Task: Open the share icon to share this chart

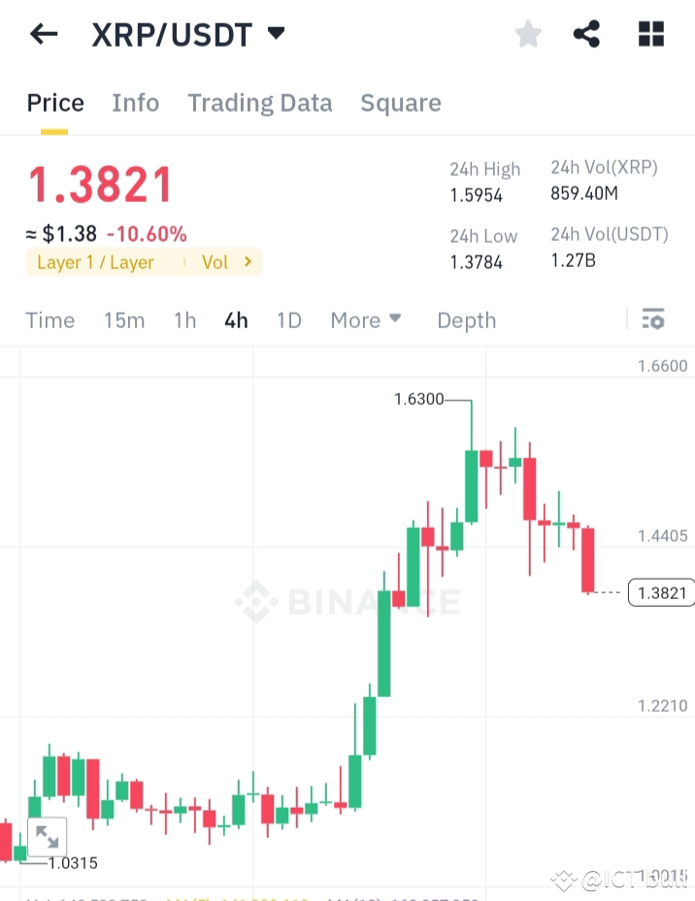Action: click(x=586, y=33)
